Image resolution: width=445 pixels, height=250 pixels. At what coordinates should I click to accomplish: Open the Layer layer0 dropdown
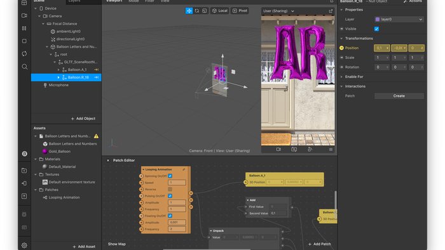(399, 19)
